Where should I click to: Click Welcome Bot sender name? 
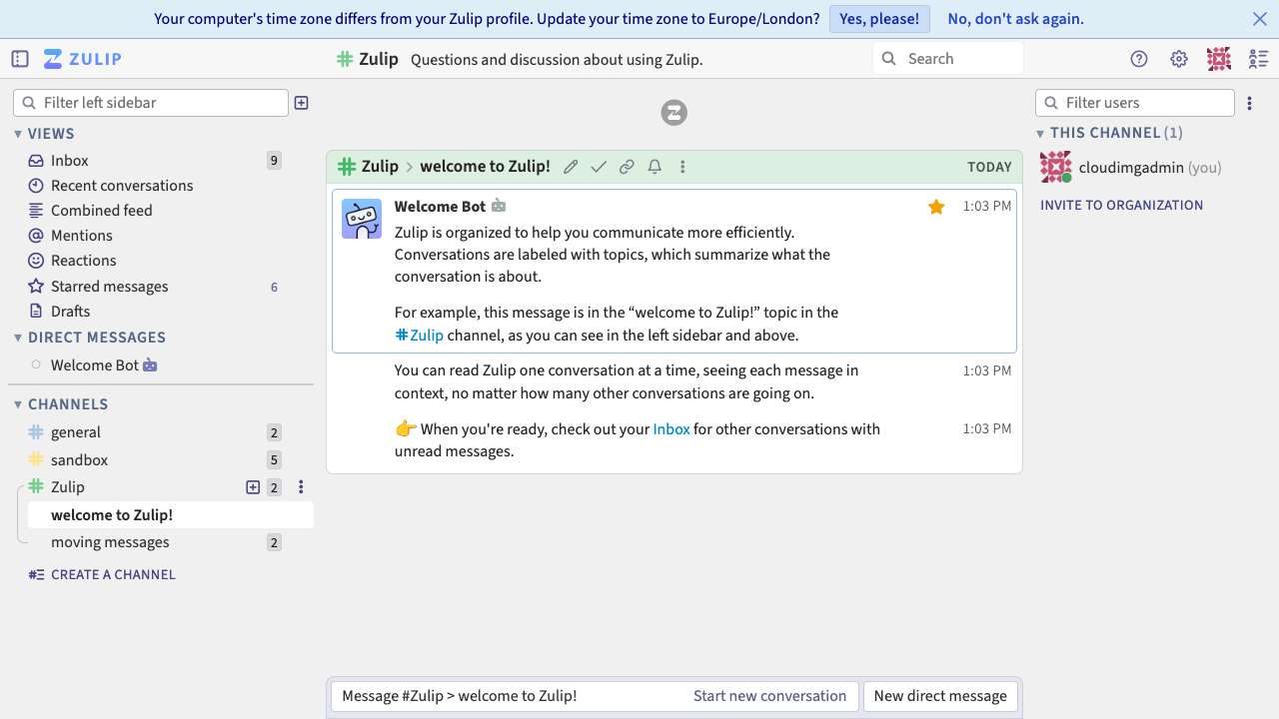(440, 207)
